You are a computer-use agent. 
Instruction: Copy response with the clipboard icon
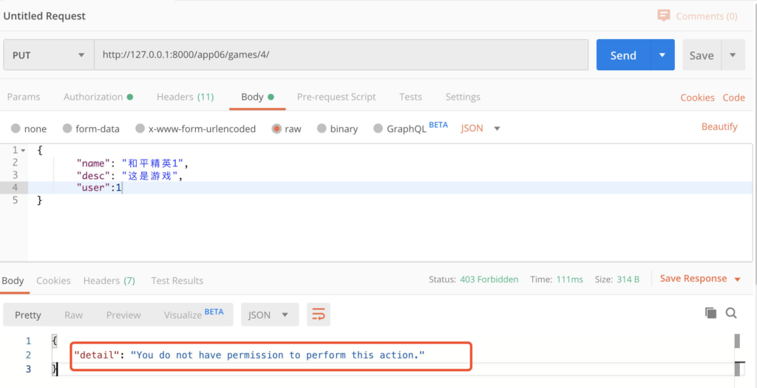710,313
